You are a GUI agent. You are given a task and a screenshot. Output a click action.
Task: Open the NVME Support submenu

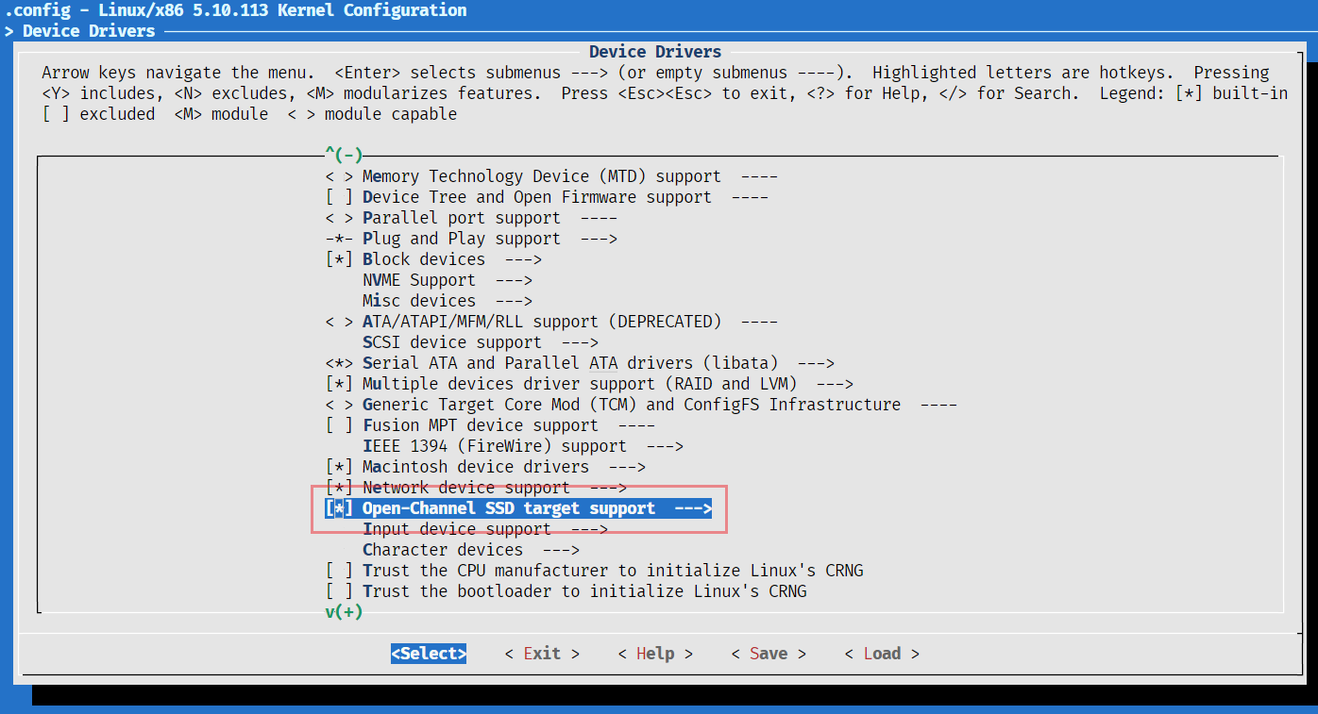[x=447, y=280]
